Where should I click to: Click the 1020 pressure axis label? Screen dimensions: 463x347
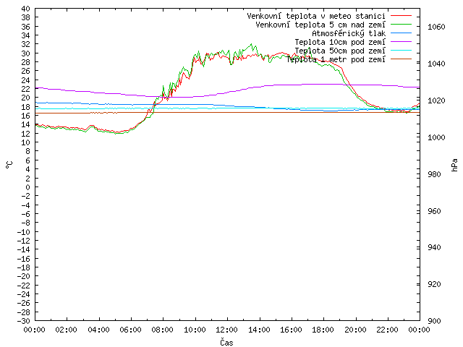click(436, 101)
